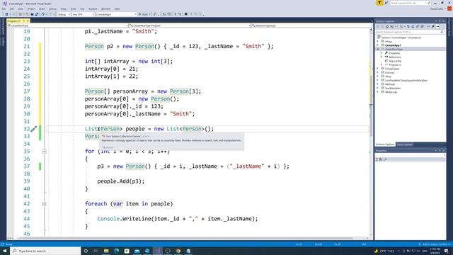453x255 pixels.
Task: Click the editor horizontal scrollbar
Action: (188, 238)
